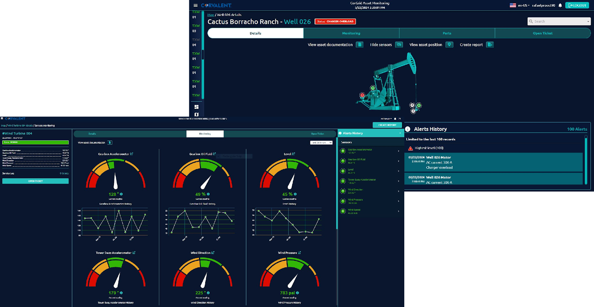This screenshot has width=594, height=307.
Task: Click the 0 tickets link in the Service Log
Action: point(64,173)
